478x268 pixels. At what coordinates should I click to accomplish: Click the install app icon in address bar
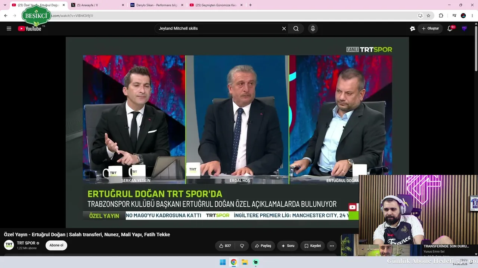pos(420,16)
